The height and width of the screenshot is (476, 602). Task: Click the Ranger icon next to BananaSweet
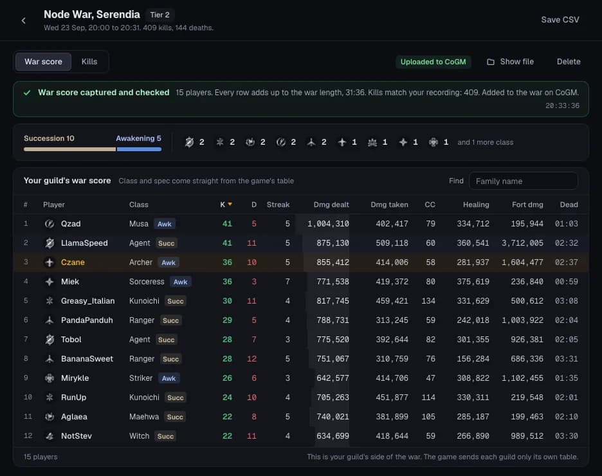point(50,359)
